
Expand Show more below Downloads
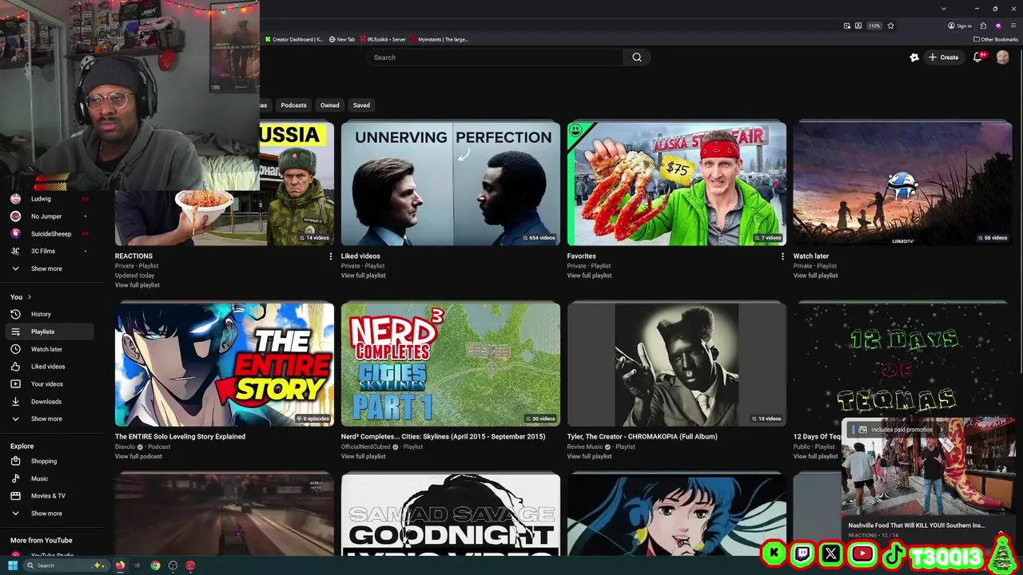pyautogui.click(x=51, y=419)
